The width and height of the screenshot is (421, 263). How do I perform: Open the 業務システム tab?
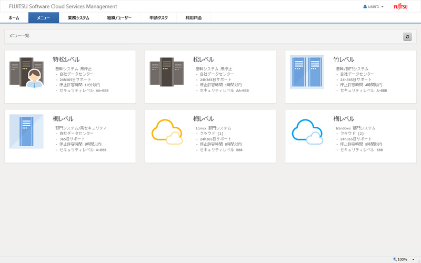[78, 18]
